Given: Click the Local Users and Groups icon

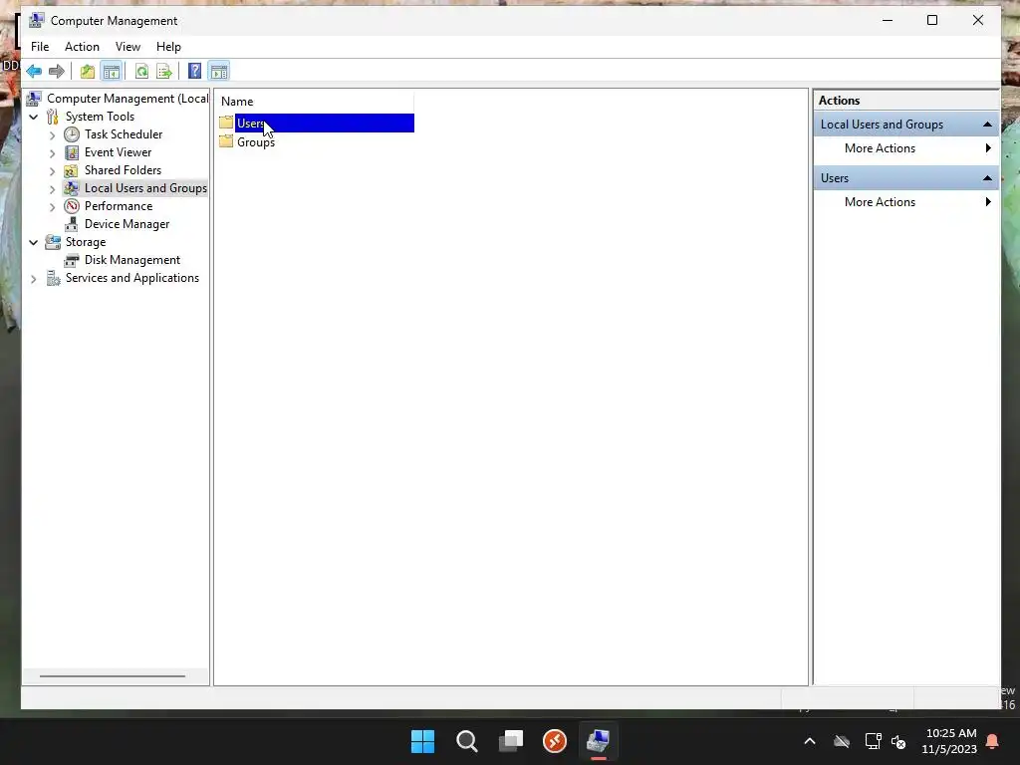Looking at the screenshot, I should (x=71, y=188).
